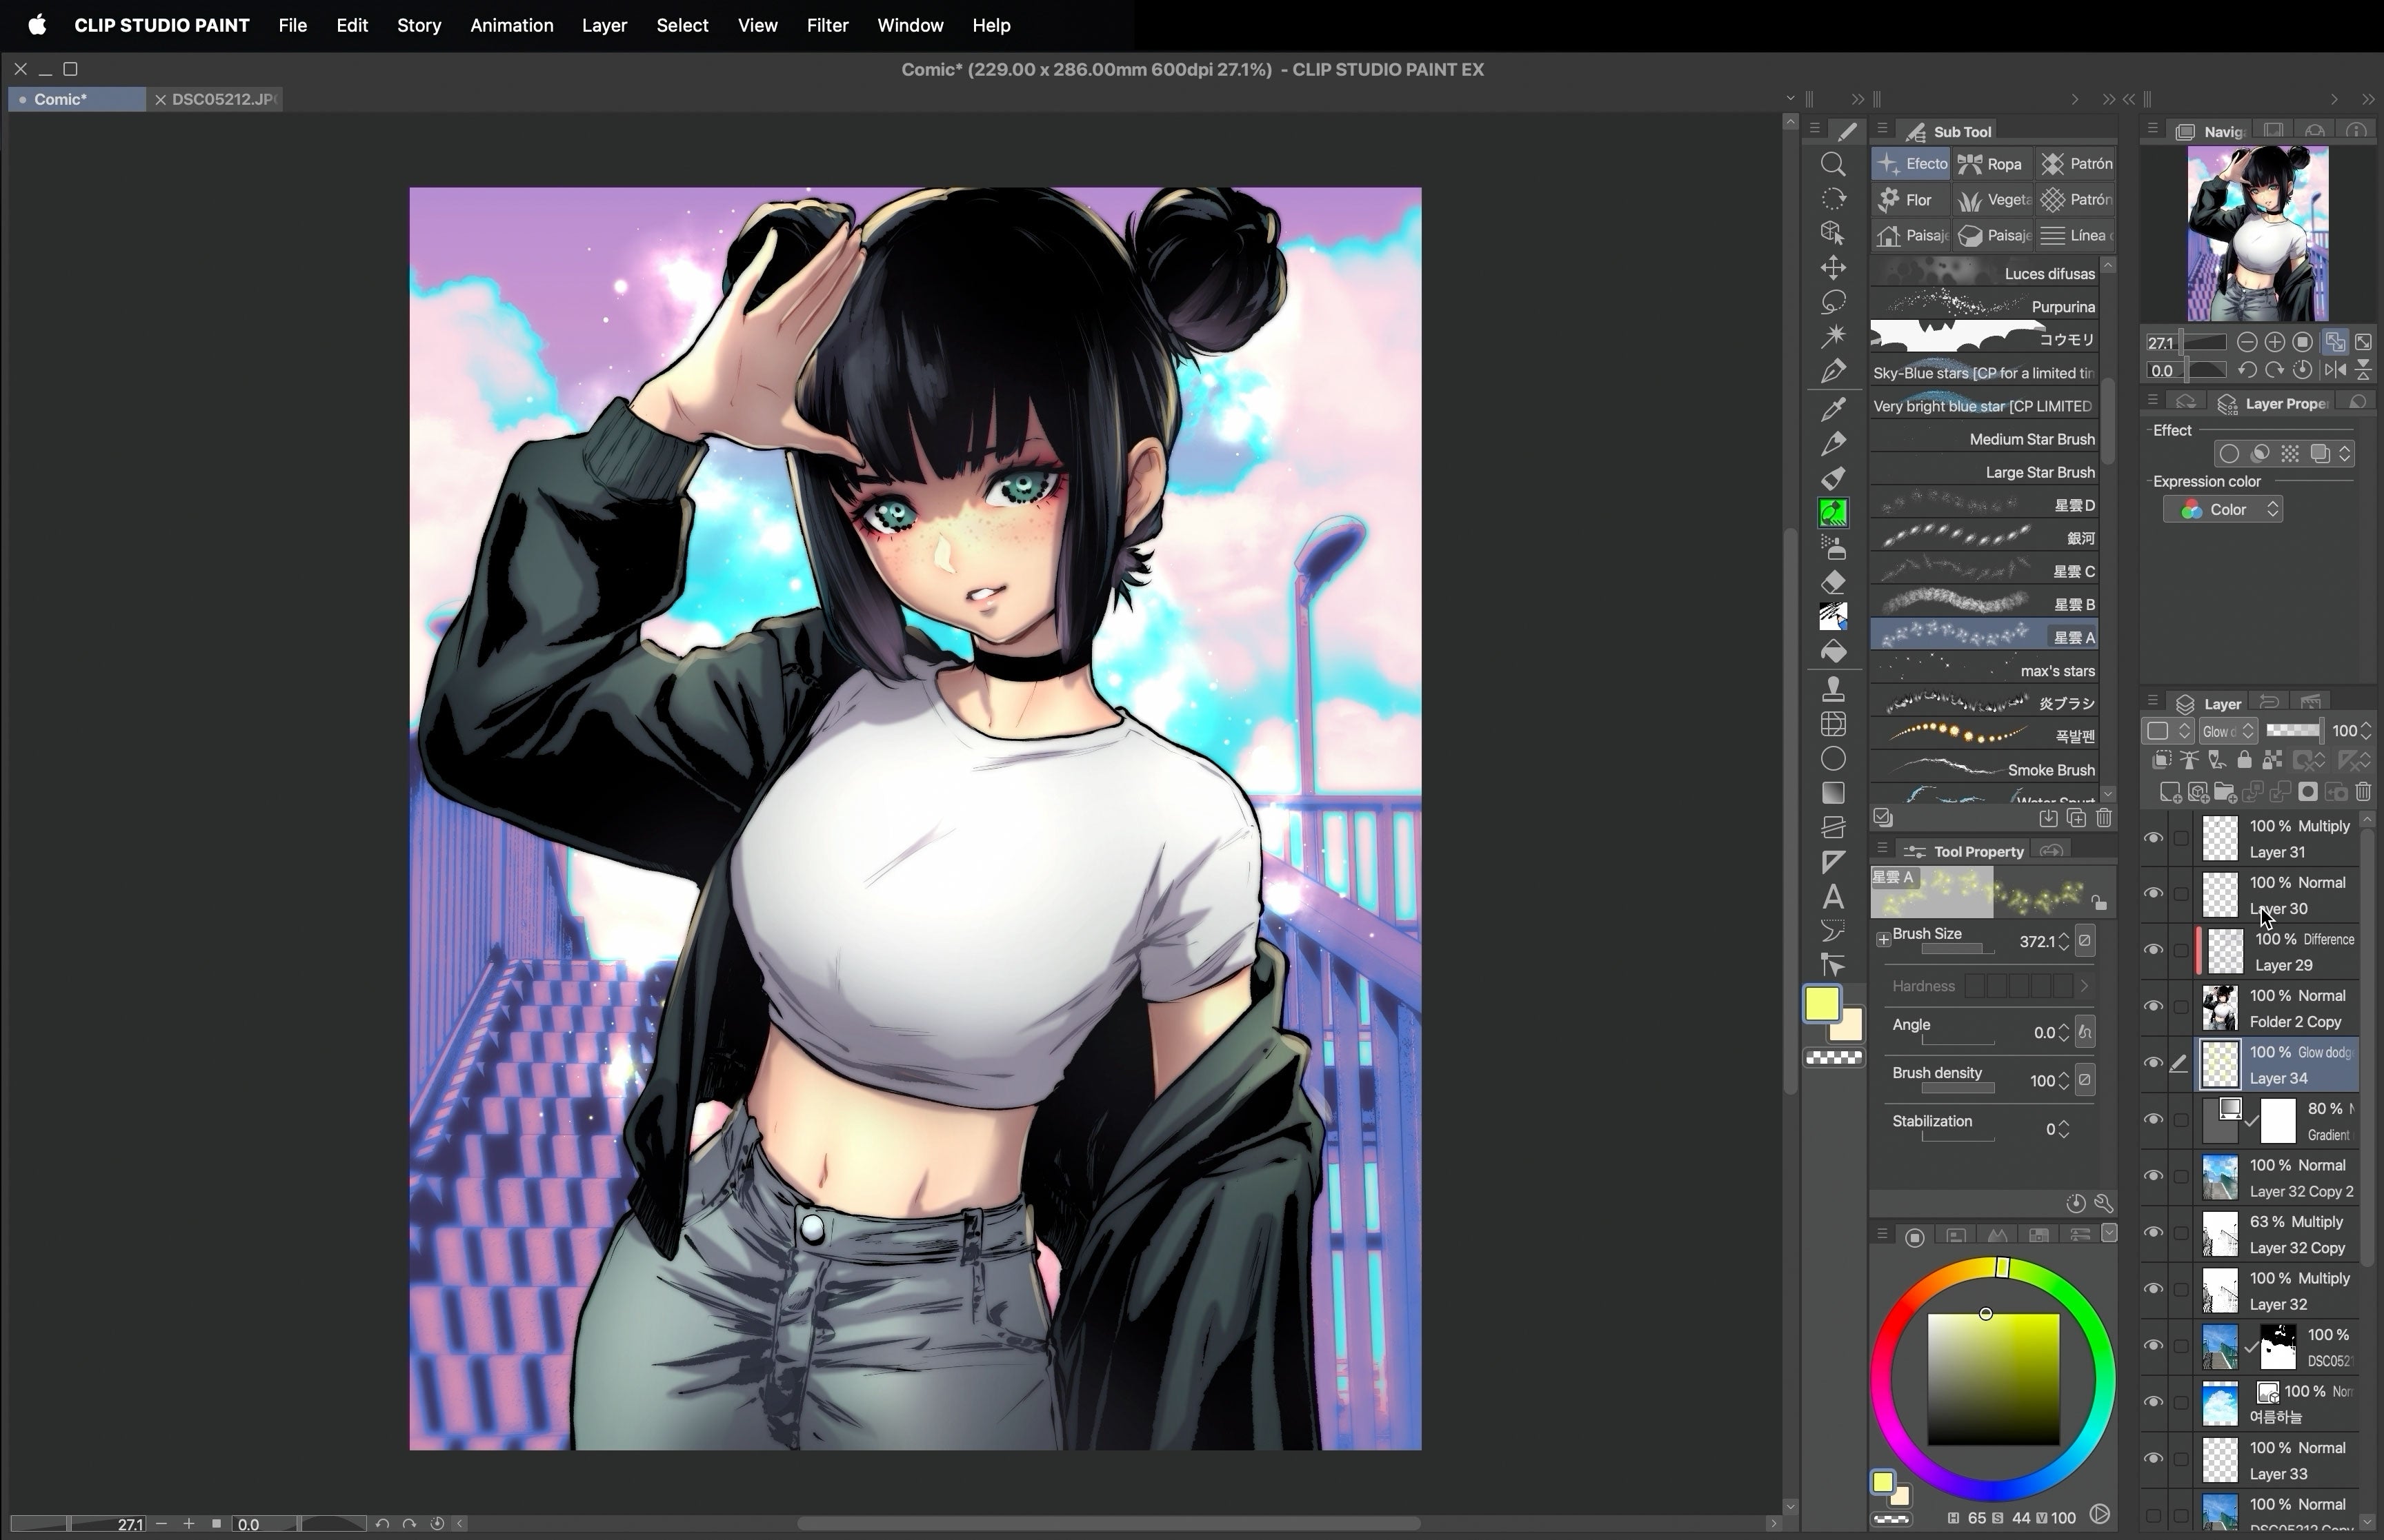Viewport: 2384px width, 1540px height.
Task: Expand Brush Size options plus box
Action: 1883,939
